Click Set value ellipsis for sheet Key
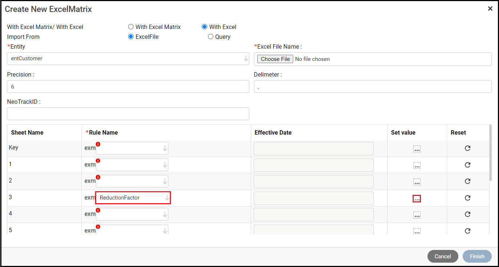Image resolution: width=499 pixels, height=267 pixels. click(417, 149)
